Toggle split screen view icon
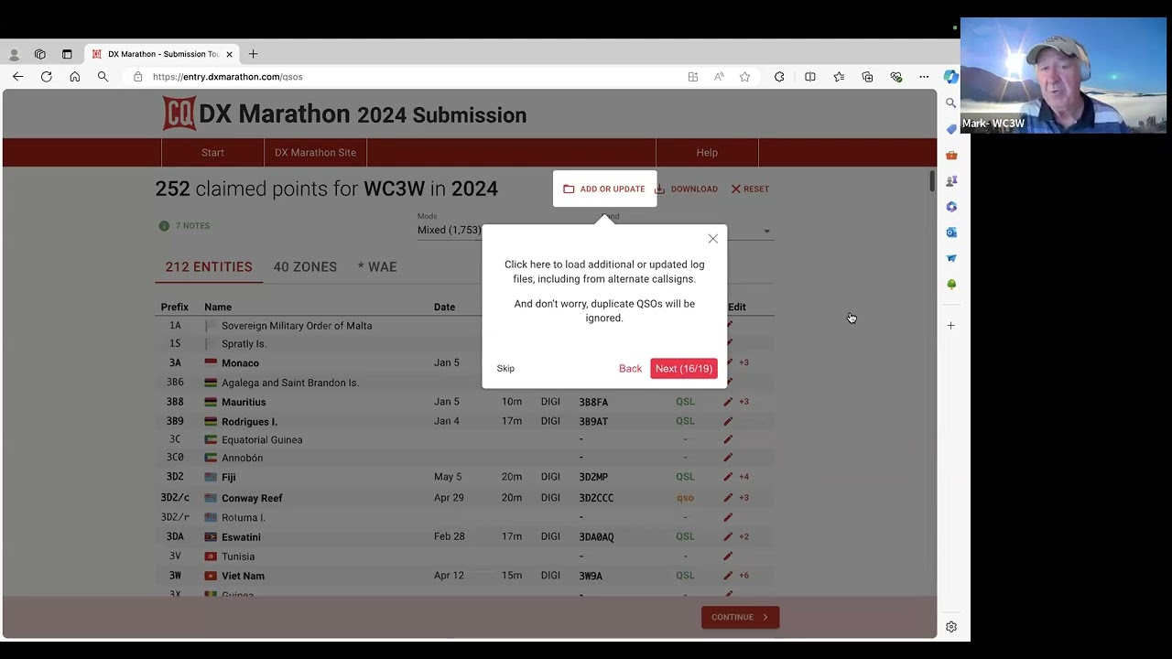 coord(810,77)
